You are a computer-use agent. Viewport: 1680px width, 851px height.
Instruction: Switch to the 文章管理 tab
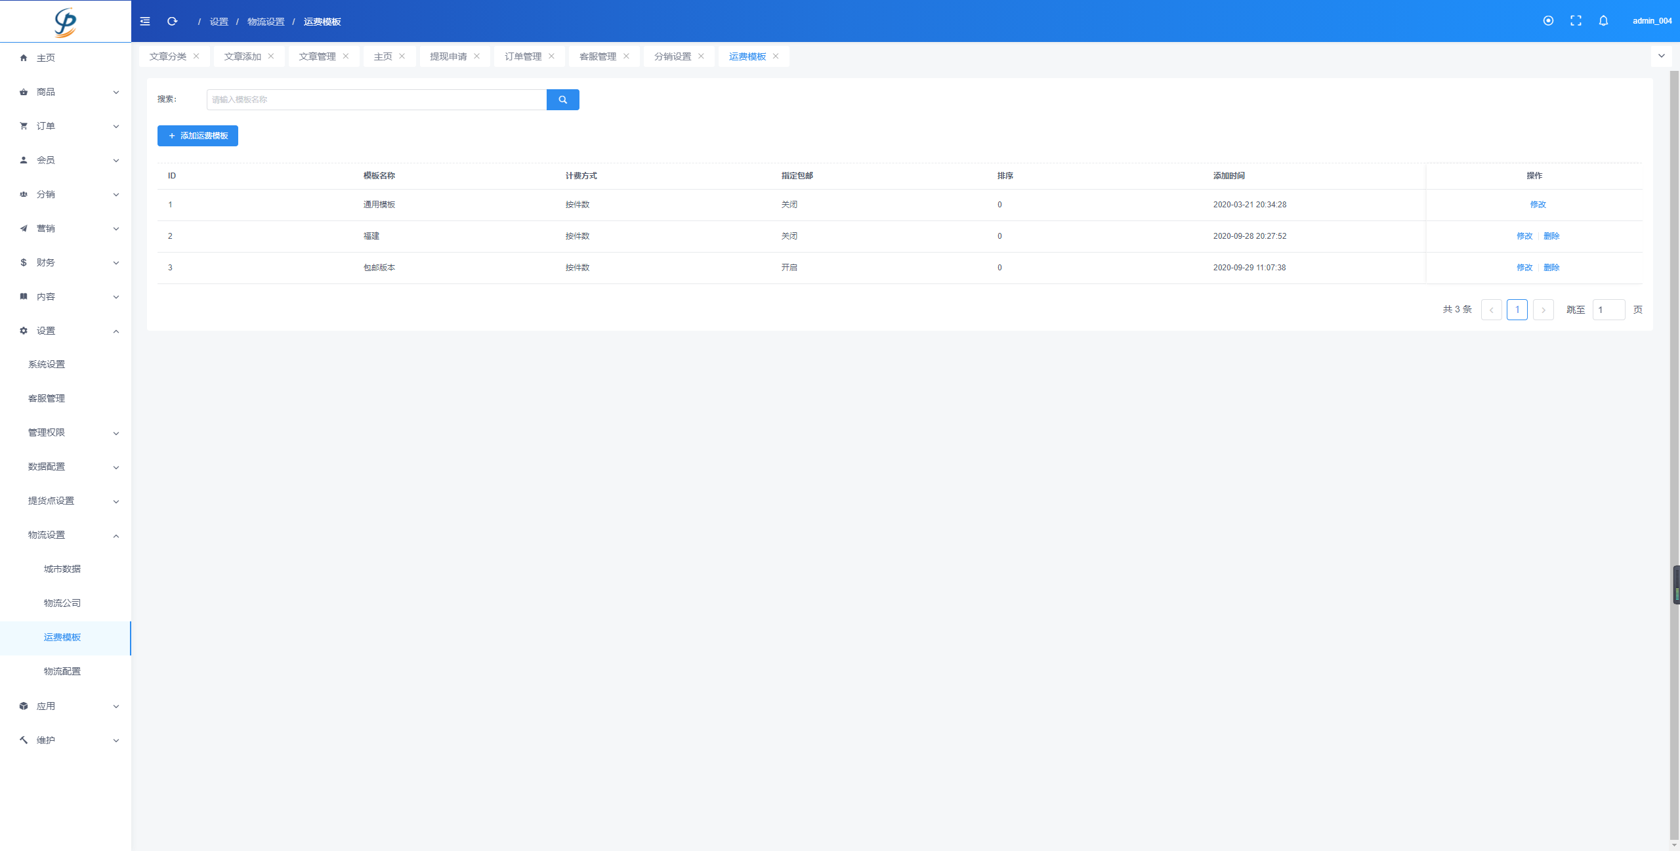pyautogui.click(x=317, y=56)
